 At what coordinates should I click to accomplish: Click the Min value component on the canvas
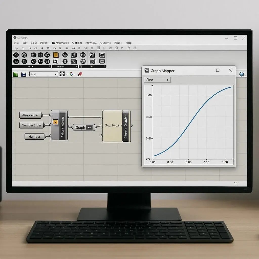pos(30,115)
